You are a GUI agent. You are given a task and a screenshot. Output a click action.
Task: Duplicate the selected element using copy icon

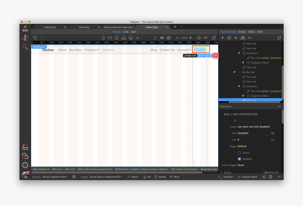point(229,38)
